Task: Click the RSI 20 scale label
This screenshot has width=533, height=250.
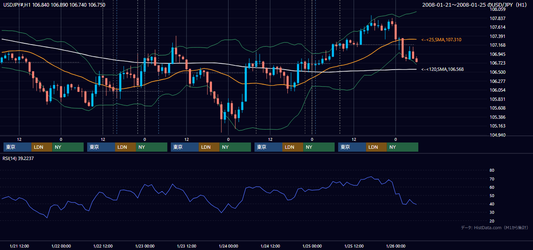Action: point(492,221)
